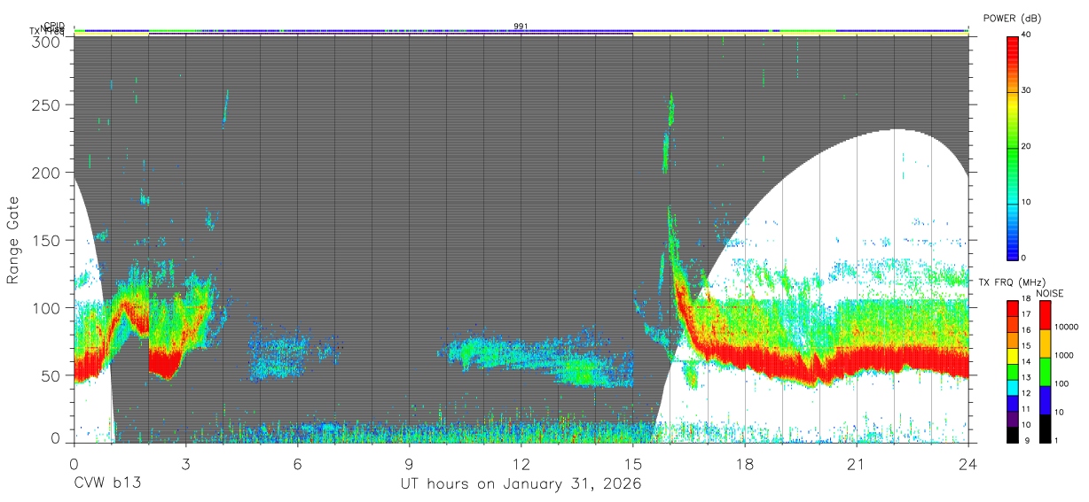Click the black NOISE swatch between 1 and 10
Image resolution: width=1089 pixels, height=502 pixels.
[x=1046, y=428]
